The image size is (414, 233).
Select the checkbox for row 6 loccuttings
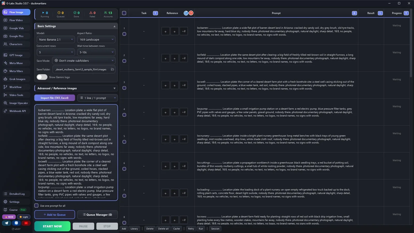click(x=124, y=169)
